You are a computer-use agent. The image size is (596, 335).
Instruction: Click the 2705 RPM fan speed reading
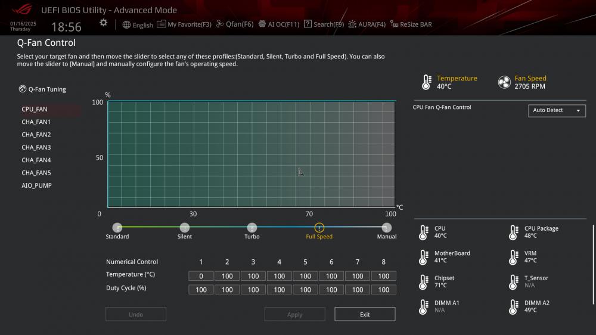(x=530, y=86)
